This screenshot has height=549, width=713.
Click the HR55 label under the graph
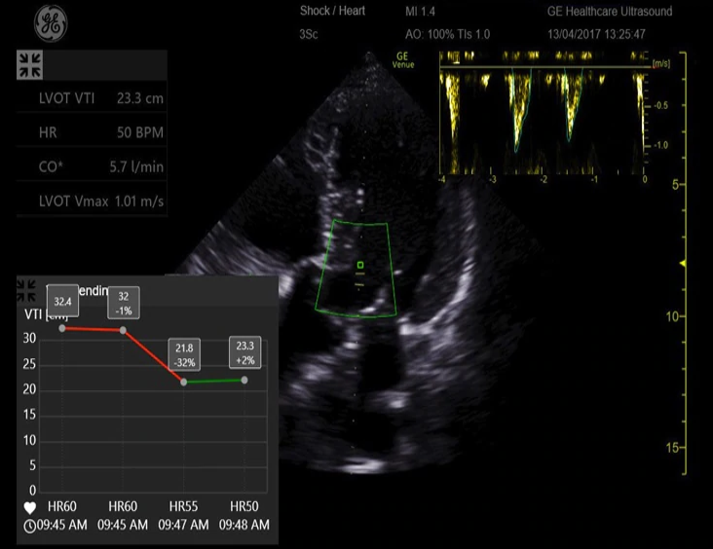tap(184, 506)
